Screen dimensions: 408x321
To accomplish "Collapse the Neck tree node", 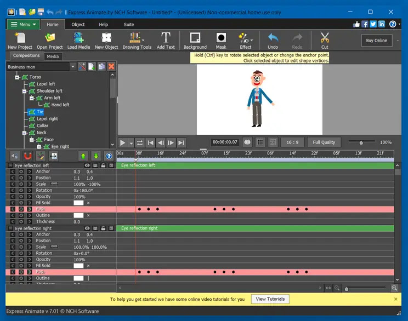I will point(25,133).
